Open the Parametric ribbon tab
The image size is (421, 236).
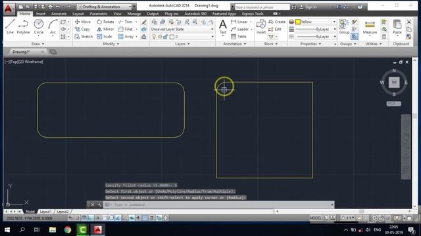coord(98,14)
